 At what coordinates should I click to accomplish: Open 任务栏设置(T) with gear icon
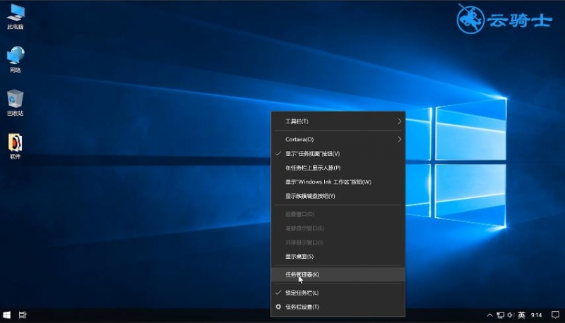point(338,307)
